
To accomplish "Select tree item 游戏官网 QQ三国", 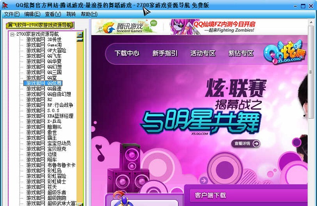I will point(44,72).
